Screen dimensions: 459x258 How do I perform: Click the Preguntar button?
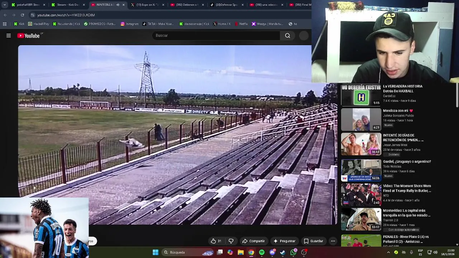284,241
